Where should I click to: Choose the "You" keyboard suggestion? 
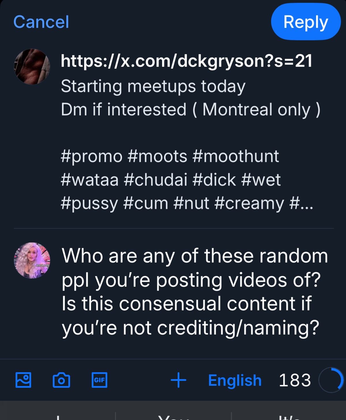173,416
